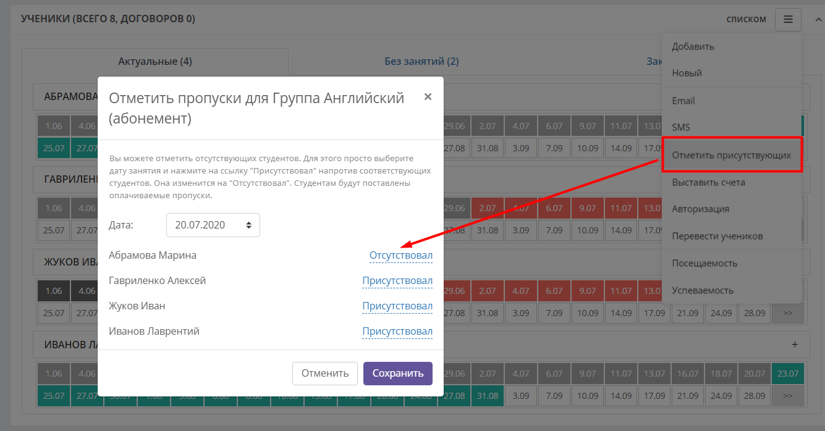Click the 1.06 cell in the Абрамова row
Screen dimensions: 825x431
(54, 126)
